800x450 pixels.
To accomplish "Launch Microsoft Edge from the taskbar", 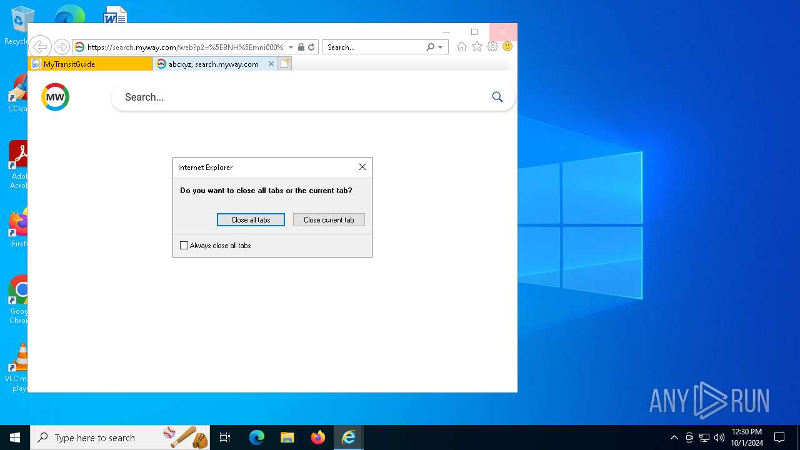I will click(x=256, y=437).
